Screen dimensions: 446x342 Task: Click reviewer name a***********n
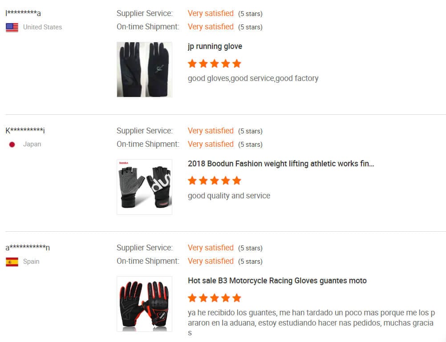(x=28, y=247)
